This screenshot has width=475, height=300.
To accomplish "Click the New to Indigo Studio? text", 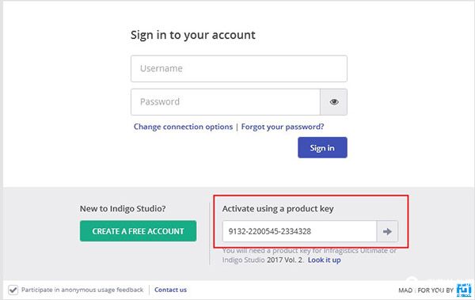I will (123, 208).
